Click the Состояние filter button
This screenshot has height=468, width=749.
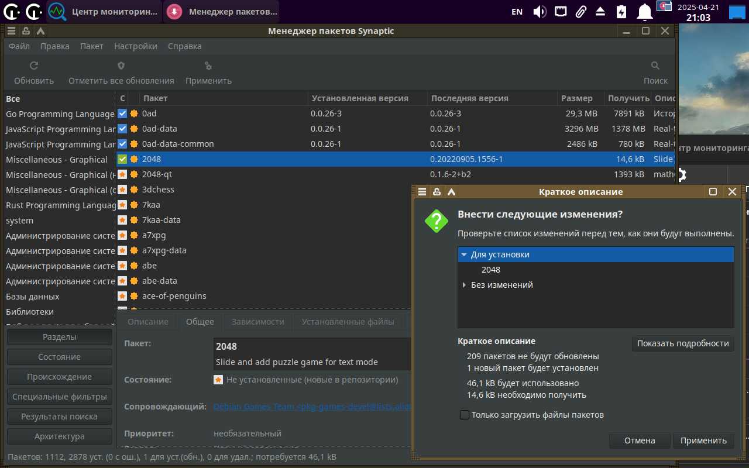(60, 357)
